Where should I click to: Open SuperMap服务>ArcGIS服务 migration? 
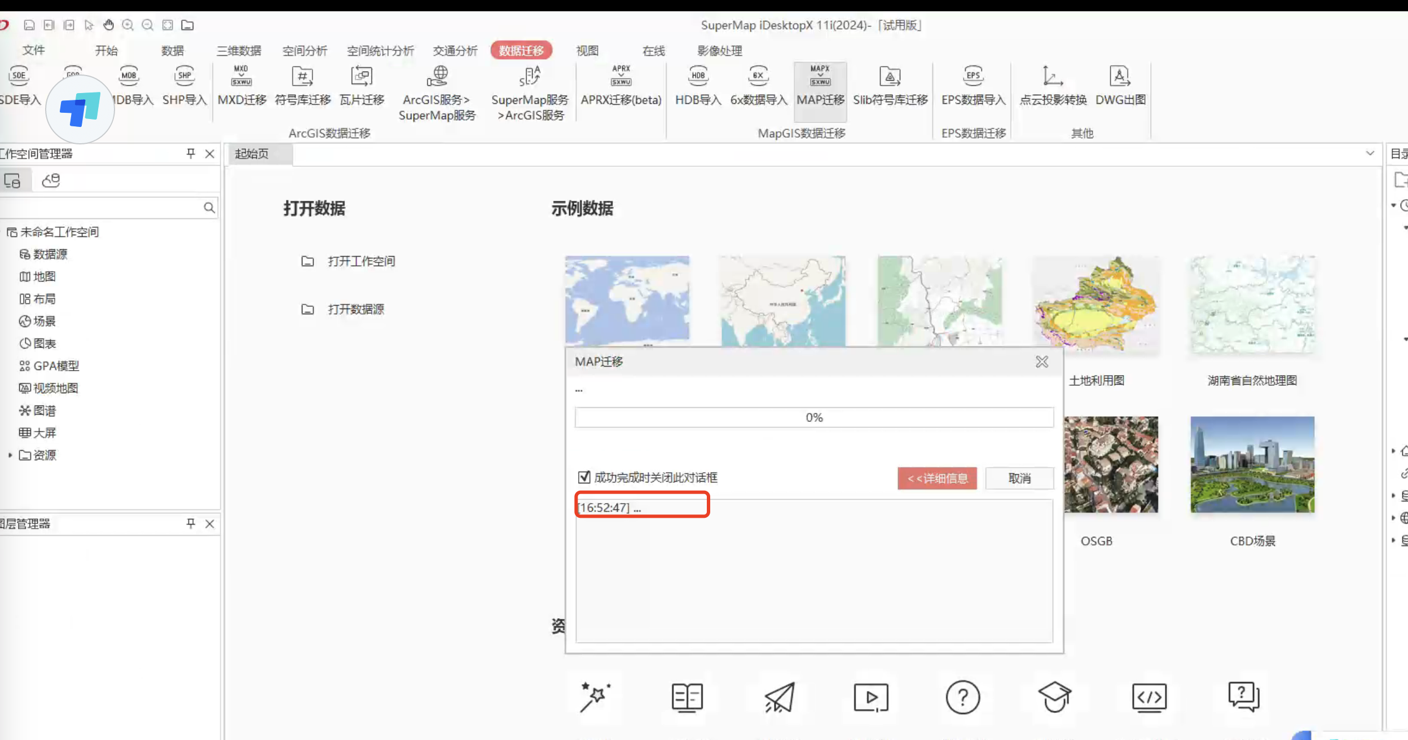[530, 93]
